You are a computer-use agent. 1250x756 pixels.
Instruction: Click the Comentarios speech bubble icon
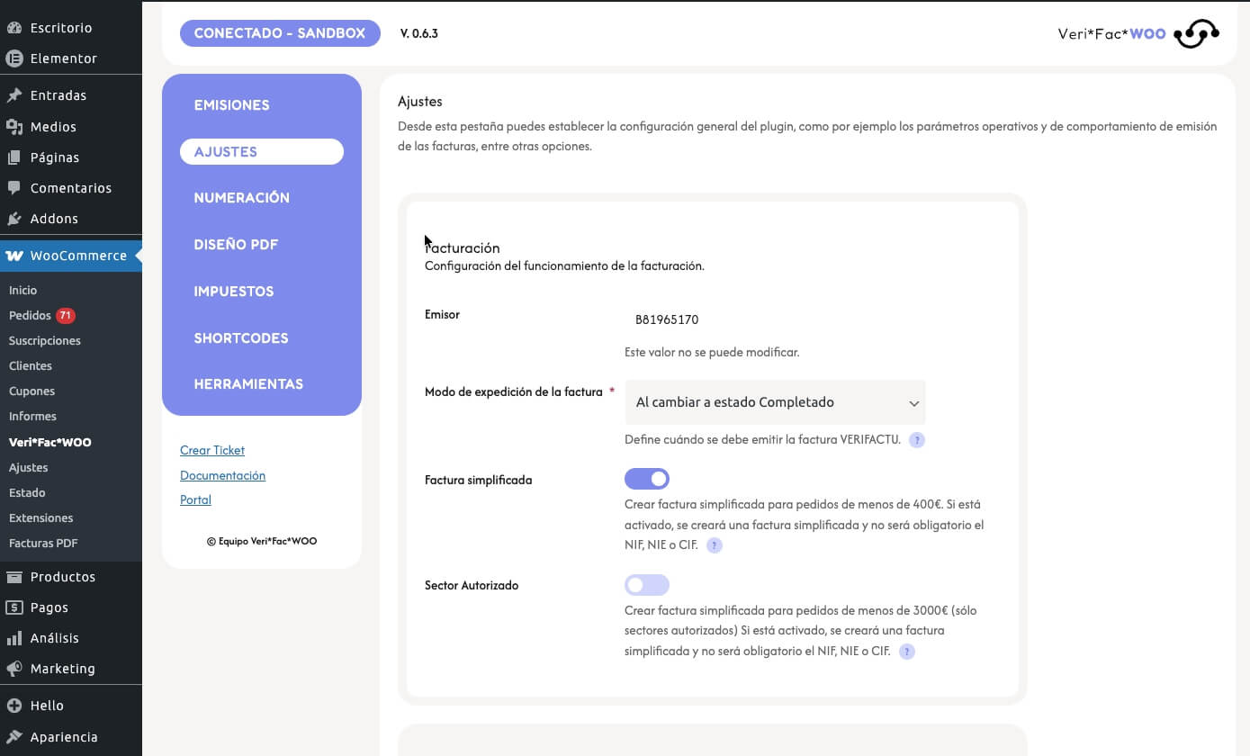14,188
